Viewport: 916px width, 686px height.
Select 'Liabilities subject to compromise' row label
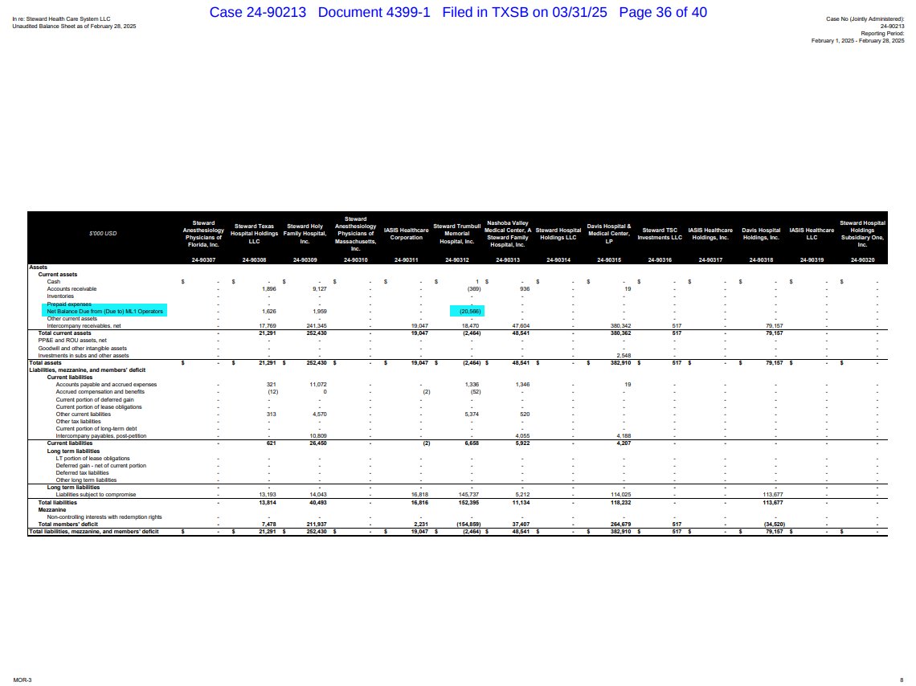click(x=96, y=495)
